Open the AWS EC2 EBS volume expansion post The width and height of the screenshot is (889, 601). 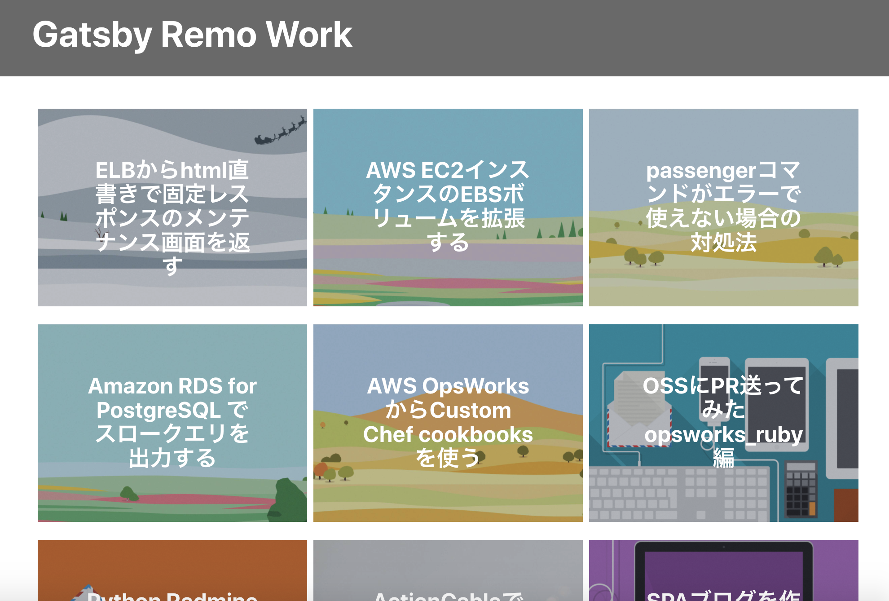448,208
